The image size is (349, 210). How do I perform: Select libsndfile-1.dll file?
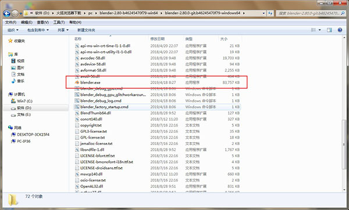(x=157, y=150)
